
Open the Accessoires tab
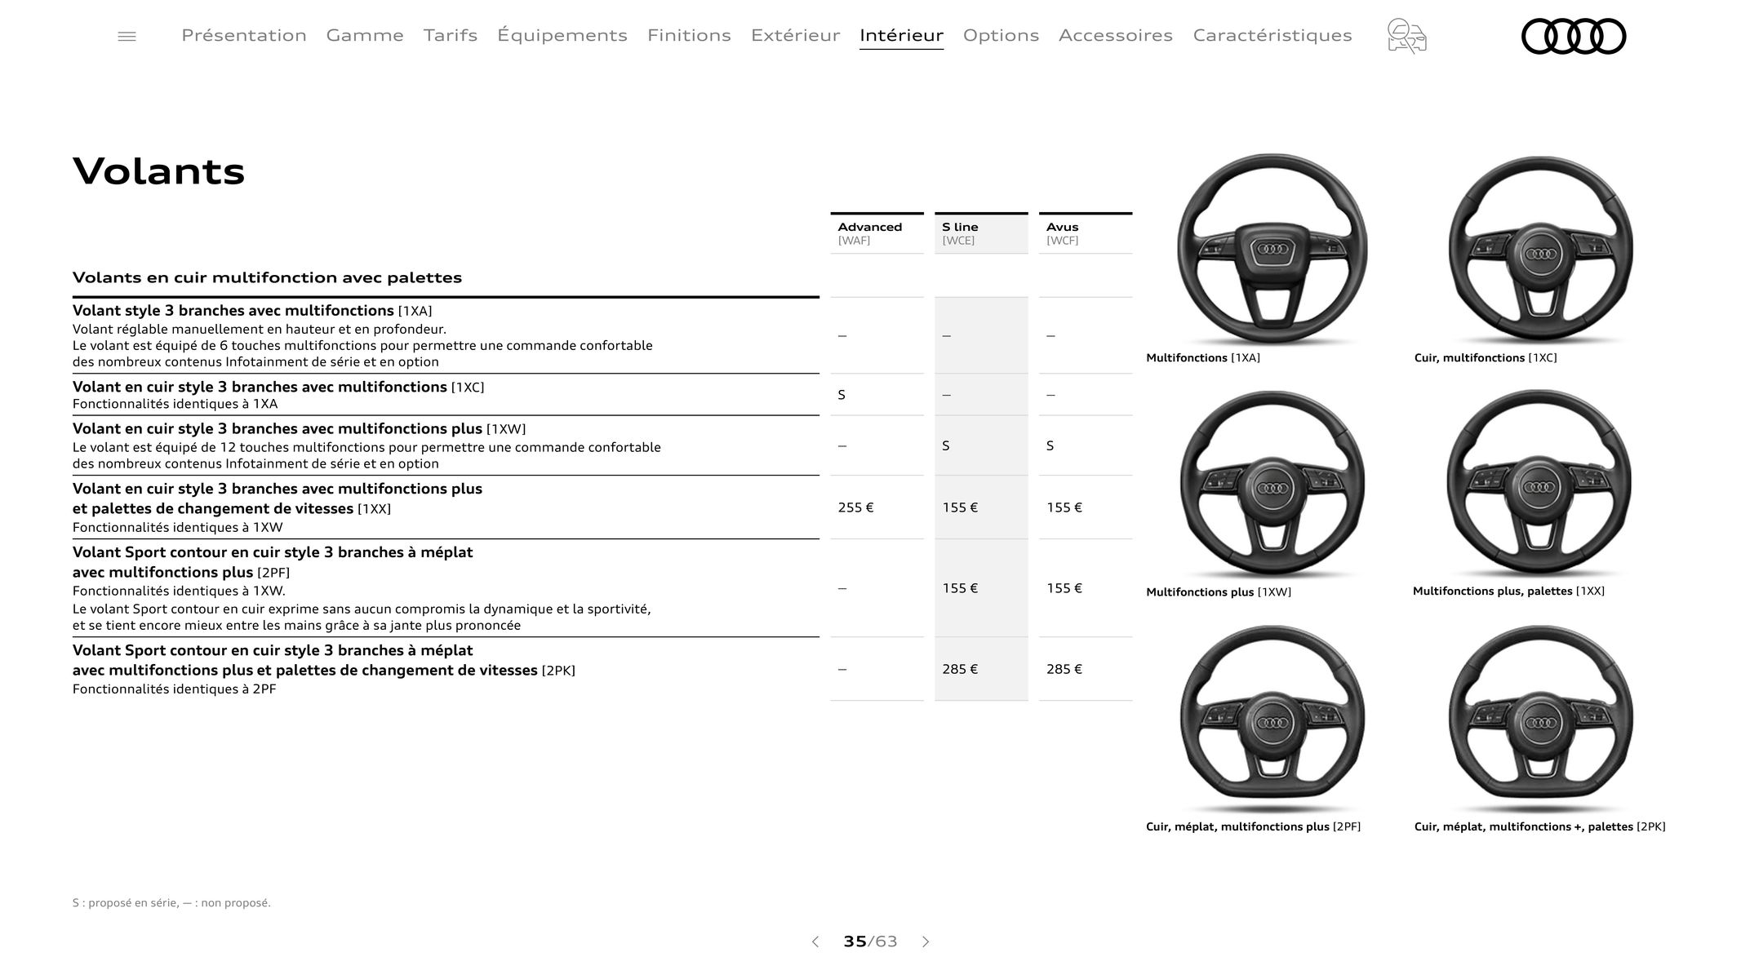[1116, 35]
